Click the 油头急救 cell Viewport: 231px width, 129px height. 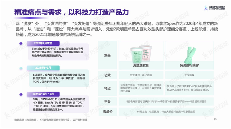(x=188, y=75)
